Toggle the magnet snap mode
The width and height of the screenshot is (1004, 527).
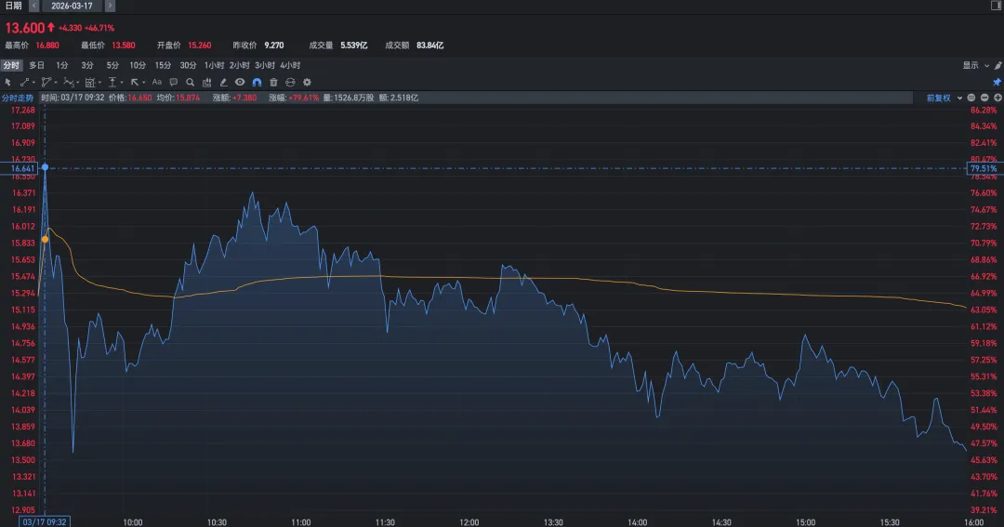(x=257, y=82)
